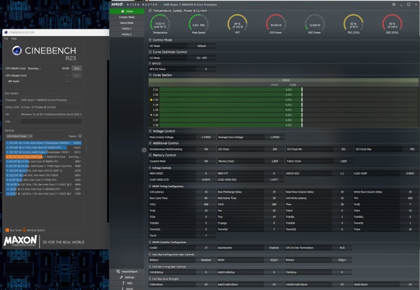Click the circular collapse sidebar arrow

coord(144,149)
